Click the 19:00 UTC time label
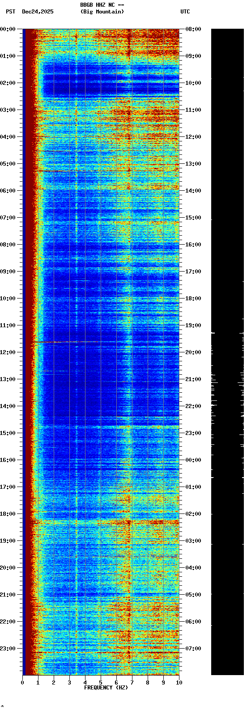The height and width of the screenshot is (711, 247). tap(193, 325)
